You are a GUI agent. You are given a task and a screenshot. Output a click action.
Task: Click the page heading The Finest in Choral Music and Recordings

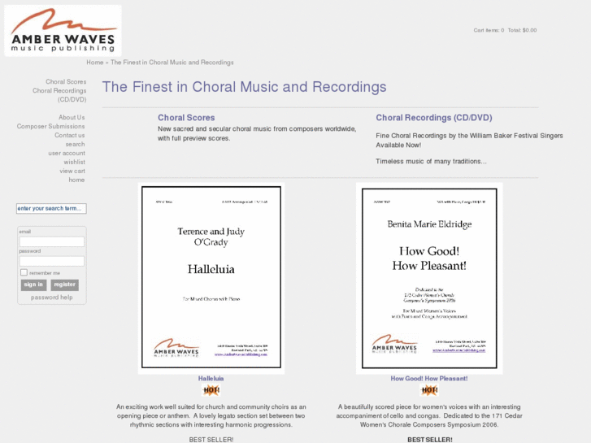click(x=244, y=87)
